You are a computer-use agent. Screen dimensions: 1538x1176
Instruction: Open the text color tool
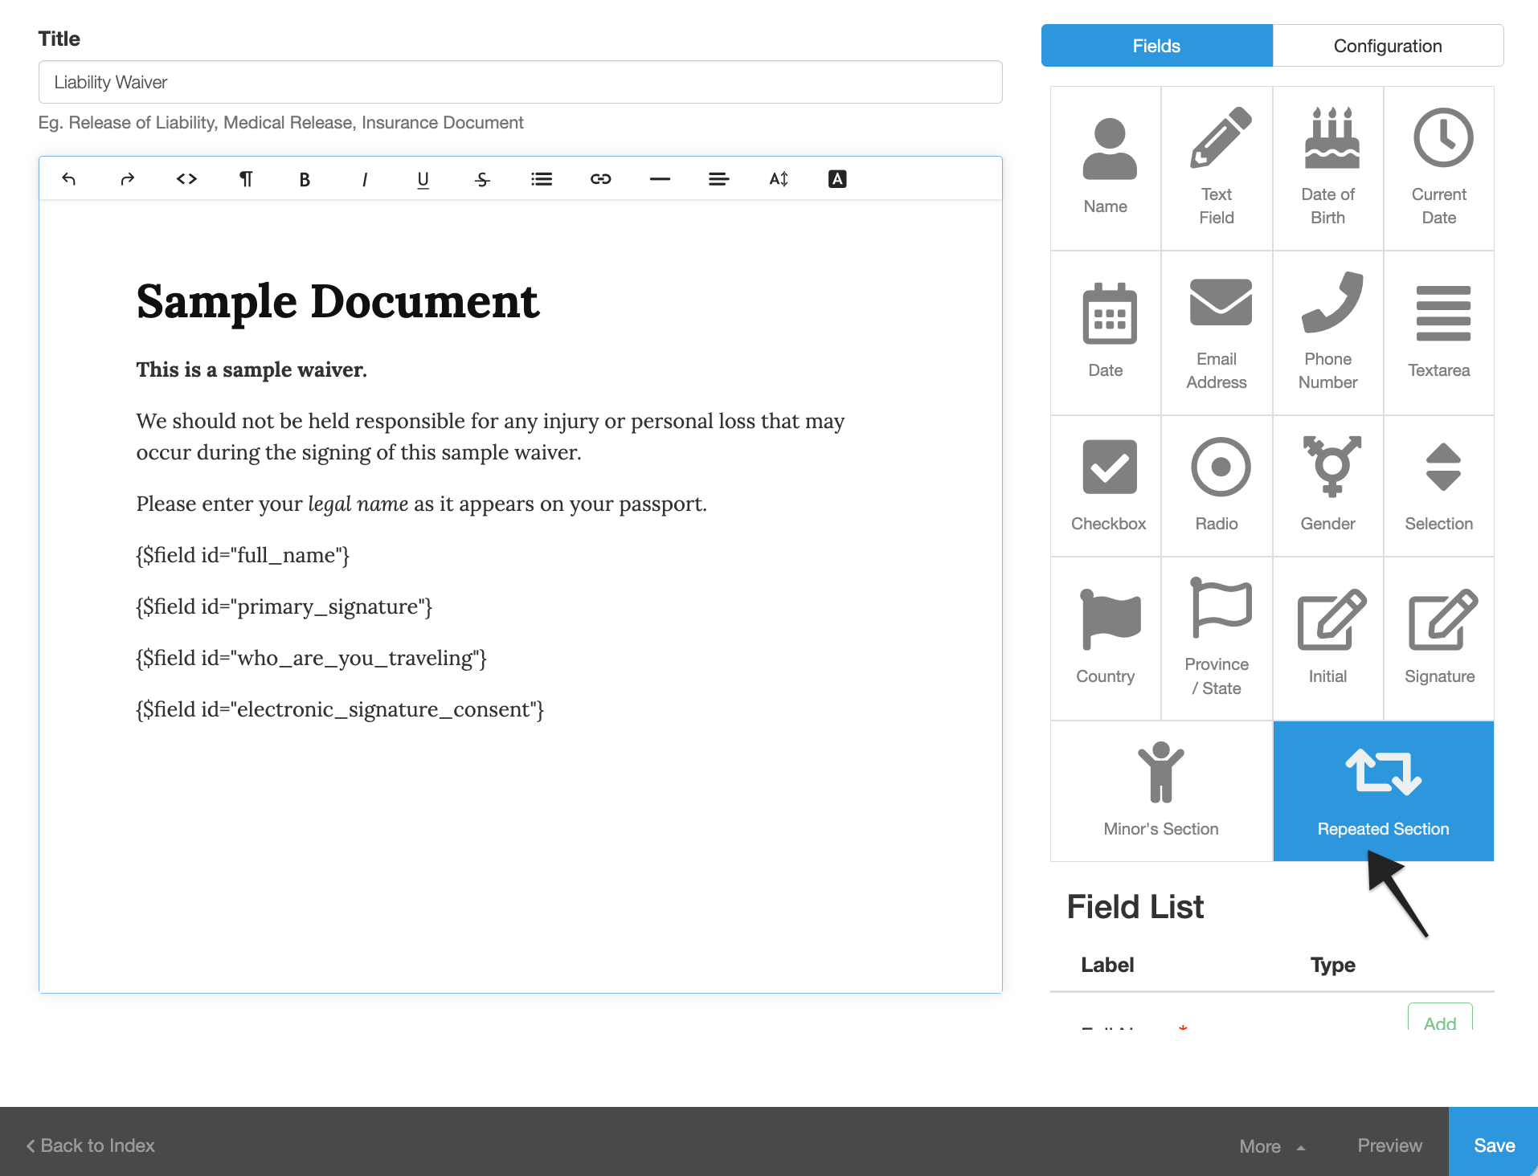[837, 179]
